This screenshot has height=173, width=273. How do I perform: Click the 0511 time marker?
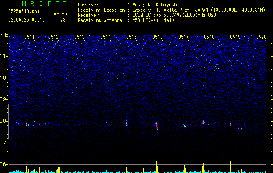pyautogui.click(x=30, y=37)
